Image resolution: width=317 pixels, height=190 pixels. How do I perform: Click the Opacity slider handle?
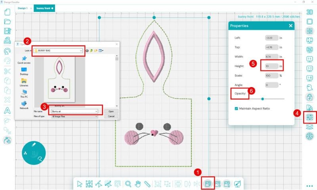pyautogui.click(x=262, y=99)
